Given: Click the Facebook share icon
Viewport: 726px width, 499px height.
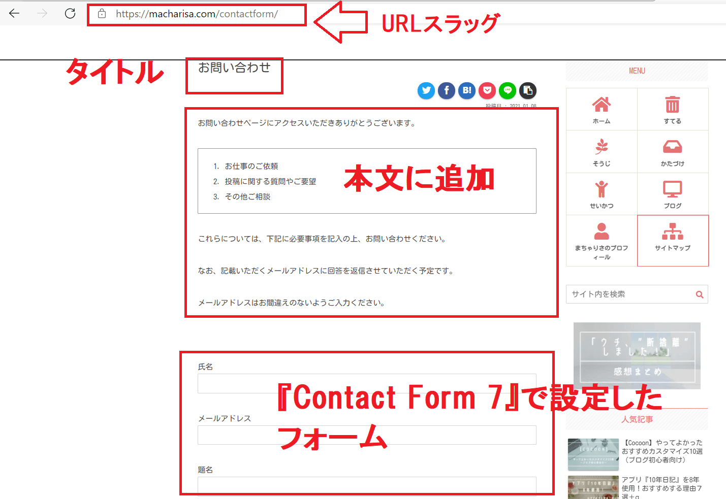Looking at the screenshot, I should pyautogui.click(x=447, y=90).
